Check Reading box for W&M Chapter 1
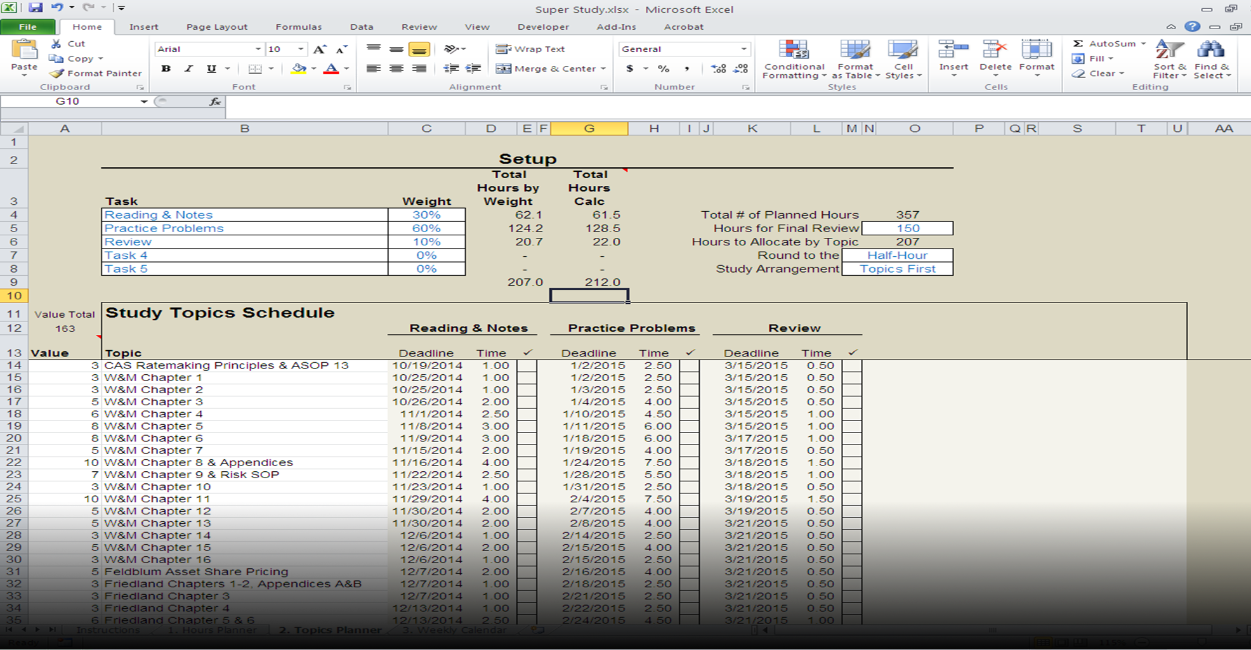The height and width of the screenshot is (650, 1251). pos(527,378)
